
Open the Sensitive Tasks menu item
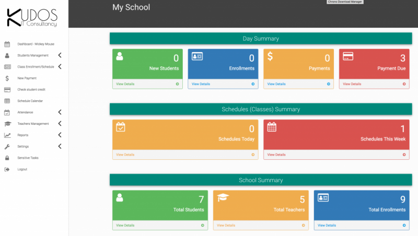tap(28, 158)
